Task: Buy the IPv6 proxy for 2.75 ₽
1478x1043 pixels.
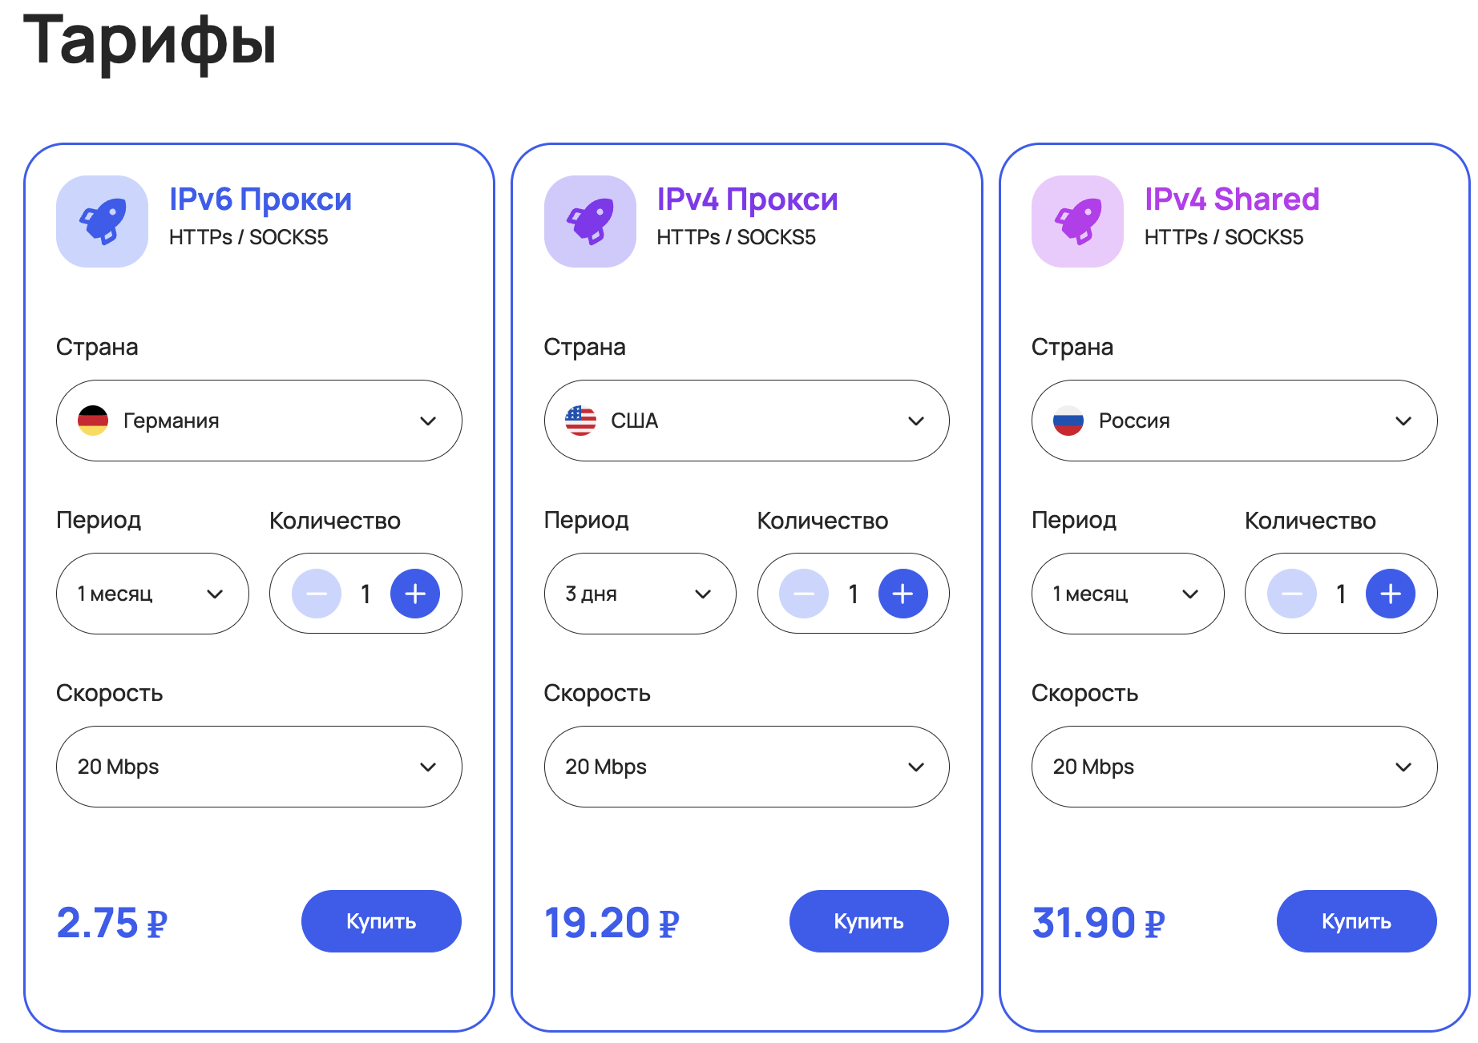Action: click(381, 921)
